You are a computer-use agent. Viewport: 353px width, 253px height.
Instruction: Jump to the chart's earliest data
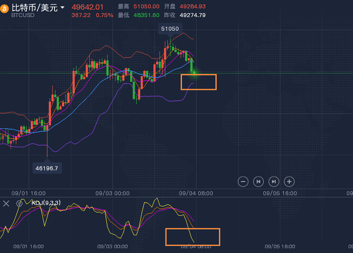coord(258,181)
